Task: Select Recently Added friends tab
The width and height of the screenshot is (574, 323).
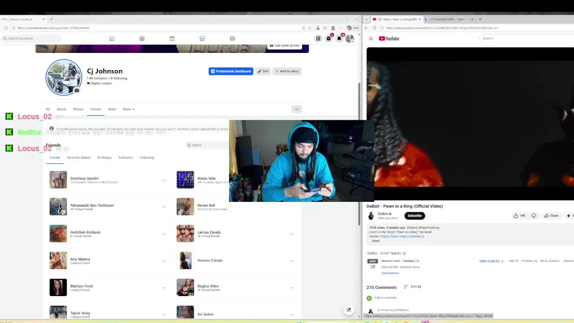Action: click(78, 157)
